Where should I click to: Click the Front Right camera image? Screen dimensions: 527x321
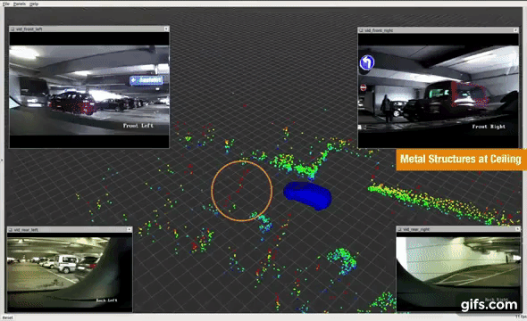(x=439, y=89)
